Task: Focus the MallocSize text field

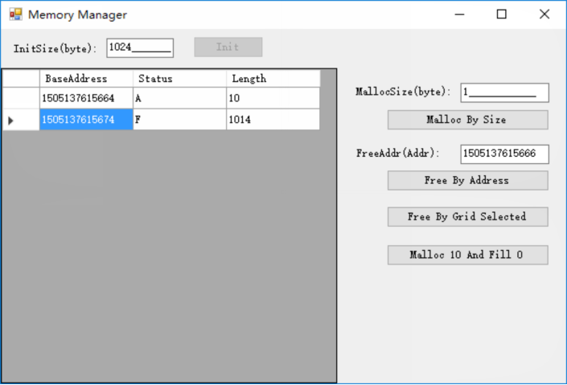Action: pos(504,92)
